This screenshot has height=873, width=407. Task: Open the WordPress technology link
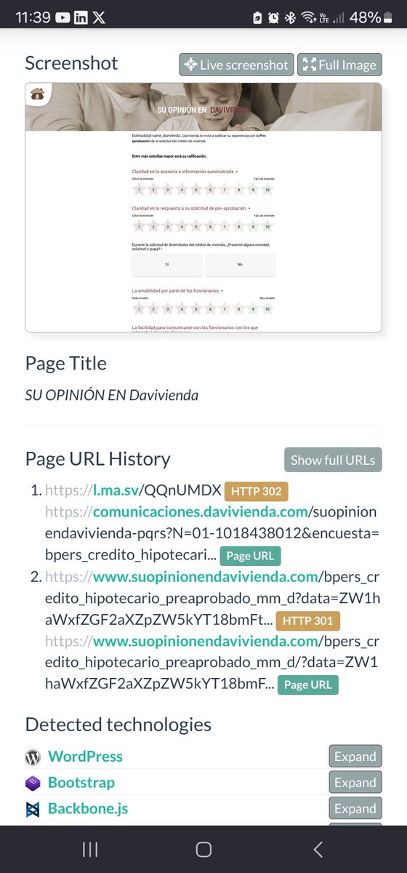[85, 757]
